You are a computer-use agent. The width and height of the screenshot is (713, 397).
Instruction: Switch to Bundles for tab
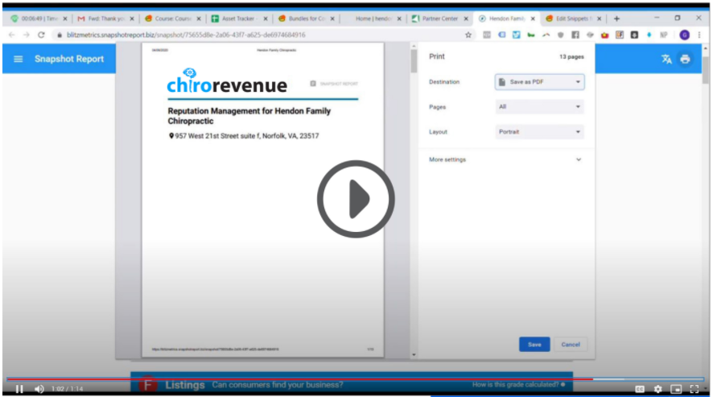[x=306, y=19]
